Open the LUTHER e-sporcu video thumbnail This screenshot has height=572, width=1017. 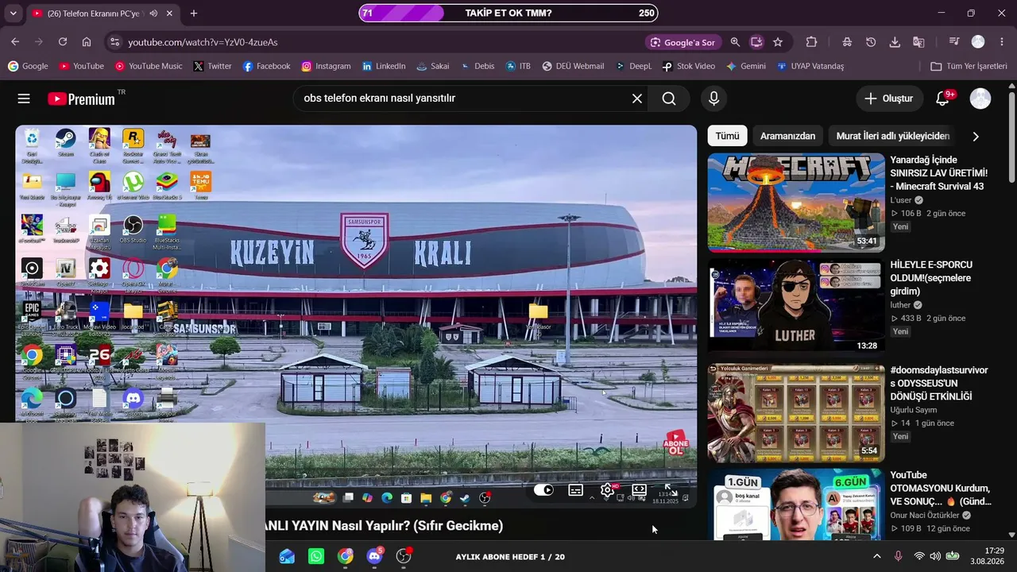(796, 307)
